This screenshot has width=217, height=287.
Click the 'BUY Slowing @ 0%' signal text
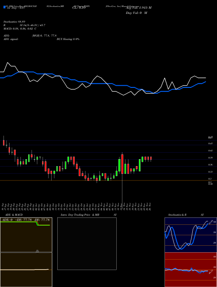[x=68, y=39]
